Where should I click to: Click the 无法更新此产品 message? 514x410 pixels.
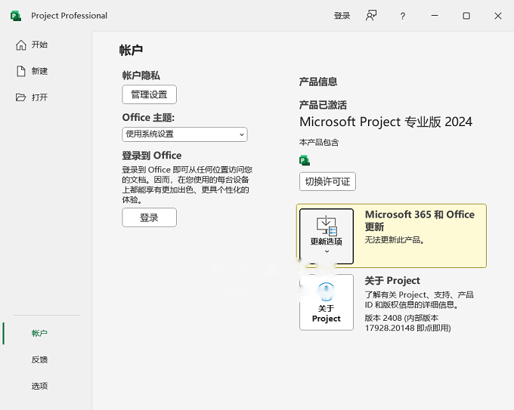pos(395,240)
